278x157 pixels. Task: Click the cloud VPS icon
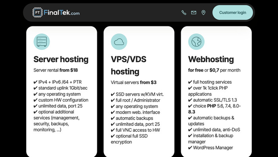[x=119, y=41]
